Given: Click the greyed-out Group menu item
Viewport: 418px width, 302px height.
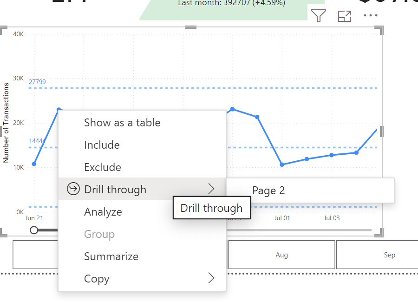Looking at the screenshot, I should pos(142,234).
